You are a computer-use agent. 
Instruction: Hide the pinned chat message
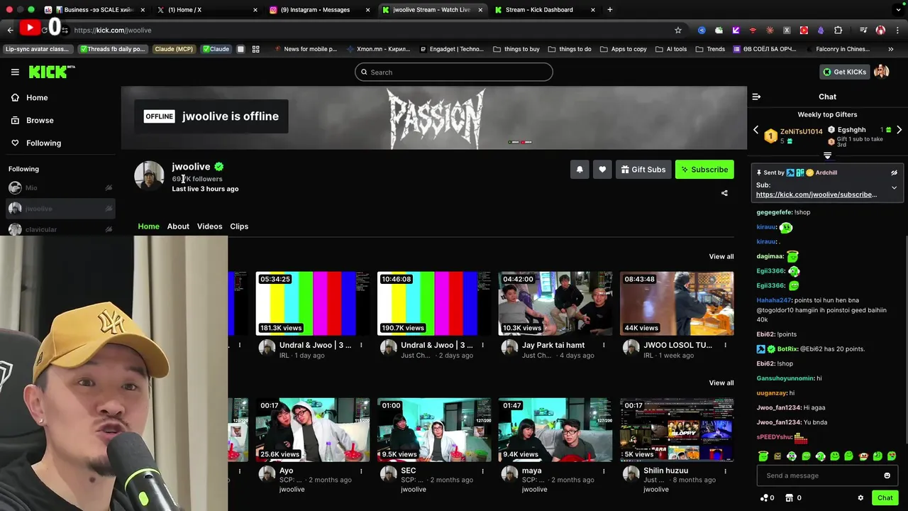click(x=894, y=172)
